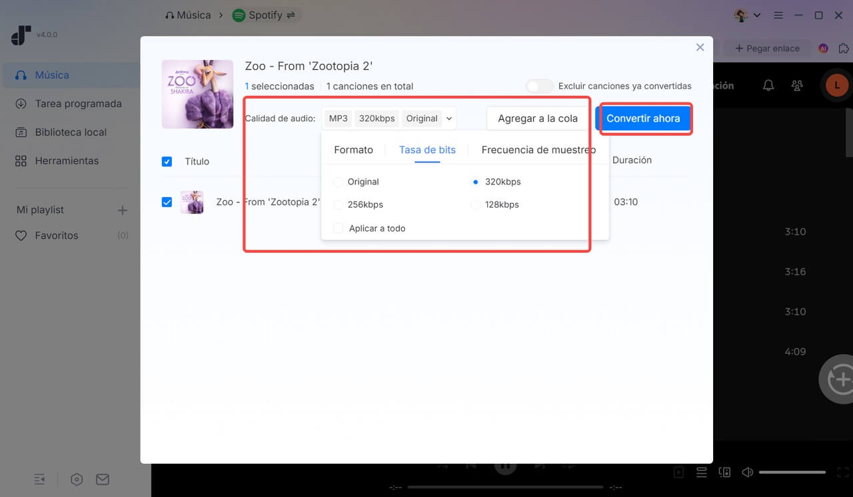Click the notifications bell icon
Viewport: 853px width, 497px height.
768,85
